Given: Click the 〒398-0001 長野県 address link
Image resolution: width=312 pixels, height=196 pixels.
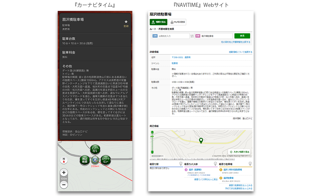Looking at the screenshot, I should pyautogui.click(x=181, y=57).
